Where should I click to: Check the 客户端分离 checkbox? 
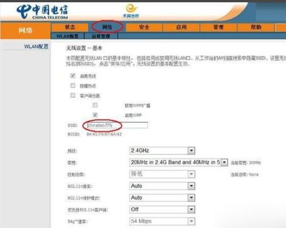pos(73,95)
